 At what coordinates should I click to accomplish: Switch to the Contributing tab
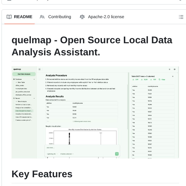[x=55, y=17]
